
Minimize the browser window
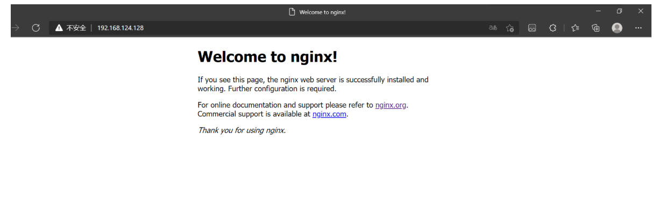click(598, 11)
